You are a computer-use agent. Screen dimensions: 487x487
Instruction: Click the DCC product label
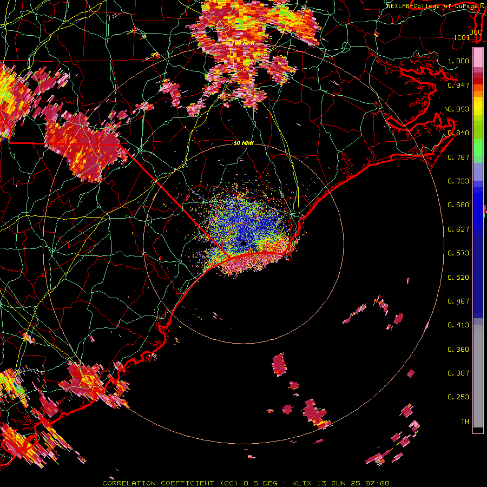475,32
